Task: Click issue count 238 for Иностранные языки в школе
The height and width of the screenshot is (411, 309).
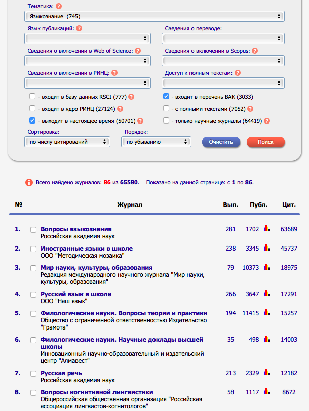Action: coord(230,248)
